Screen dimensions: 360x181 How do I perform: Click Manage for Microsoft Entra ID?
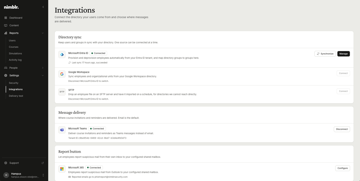(344, 54)
